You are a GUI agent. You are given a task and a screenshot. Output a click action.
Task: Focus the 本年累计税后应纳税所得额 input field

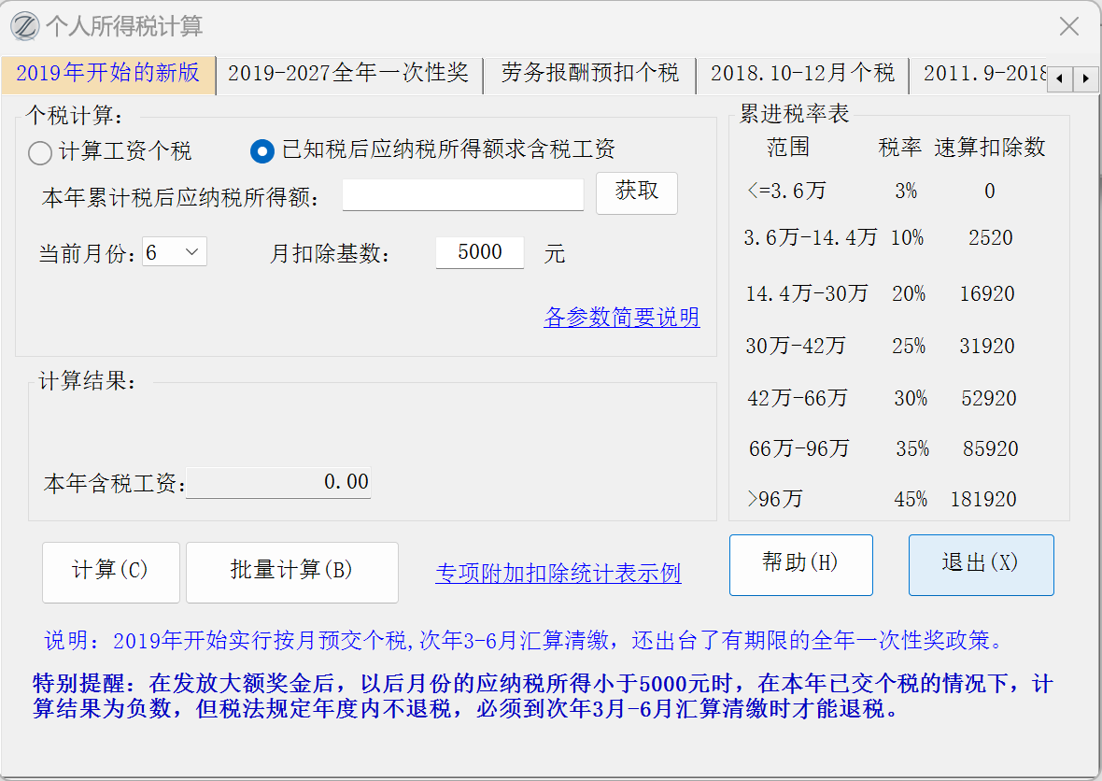462,195
